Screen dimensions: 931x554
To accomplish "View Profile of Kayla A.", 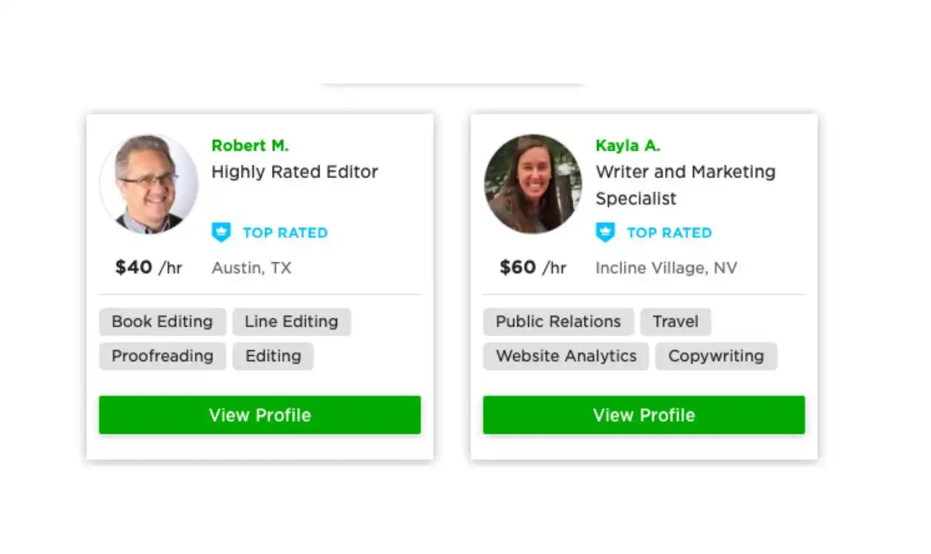I will [644, 415].
